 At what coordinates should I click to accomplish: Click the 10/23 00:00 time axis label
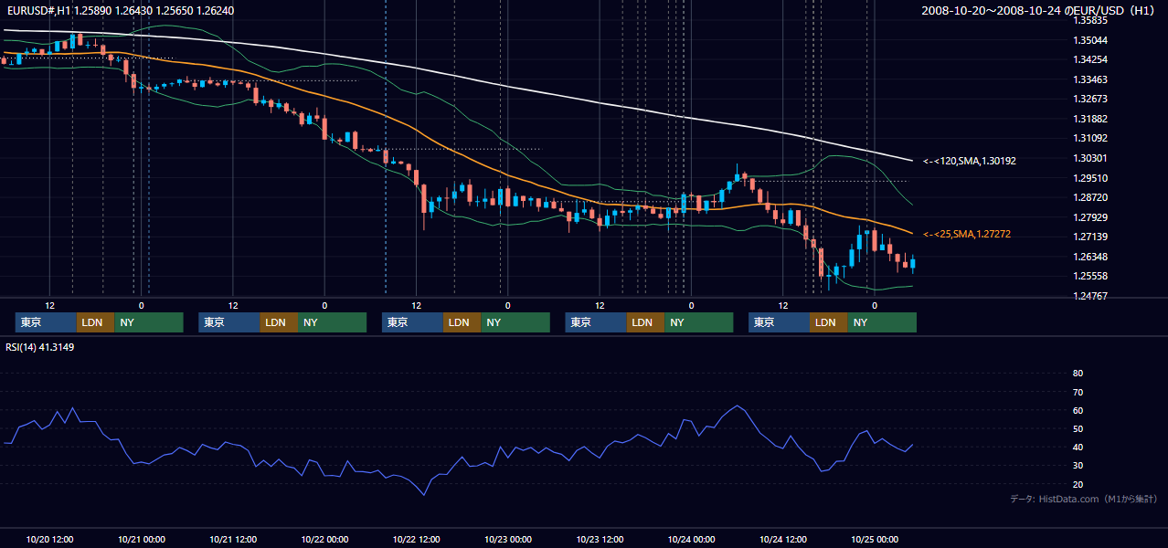[507, 539]
